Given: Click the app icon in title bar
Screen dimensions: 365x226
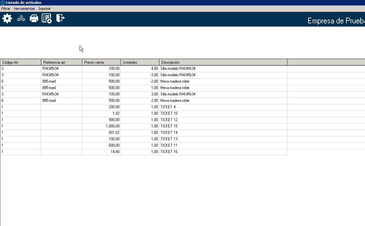Looking at the screenshot, I should coord(3,3).
